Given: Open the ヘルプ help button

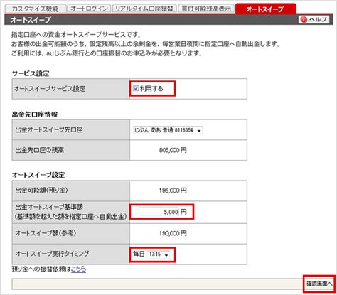Looking at the screenshot, I should tap(314, 20).
